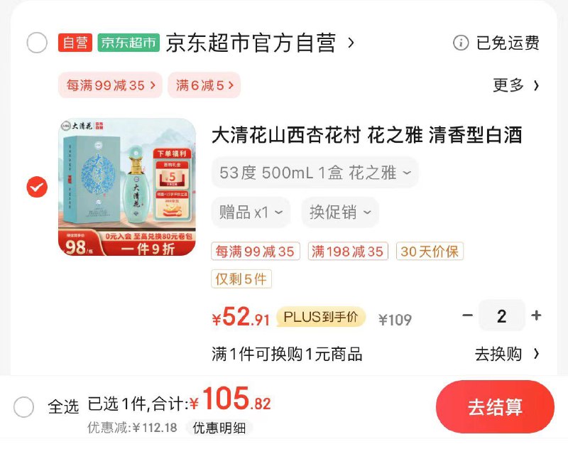Expand the 53度 500mL 1盒 spec dropdown
Image resolution: width=568 pixels, height=459 pixels.
click(315, 173)
